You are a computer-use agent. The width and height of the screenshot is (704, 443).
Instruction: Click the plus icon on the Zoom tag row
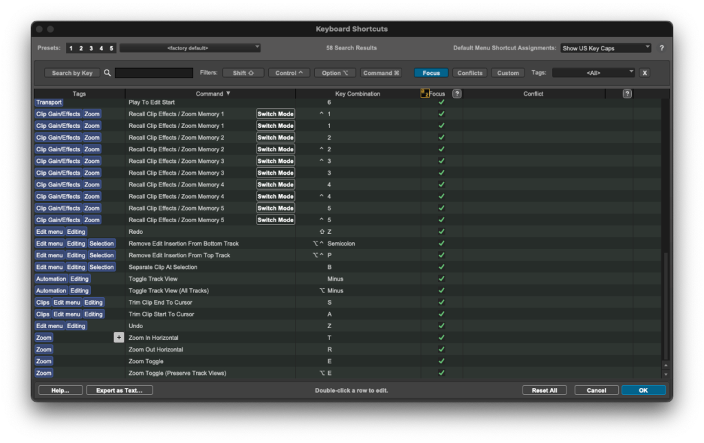(x=118, y=337)
